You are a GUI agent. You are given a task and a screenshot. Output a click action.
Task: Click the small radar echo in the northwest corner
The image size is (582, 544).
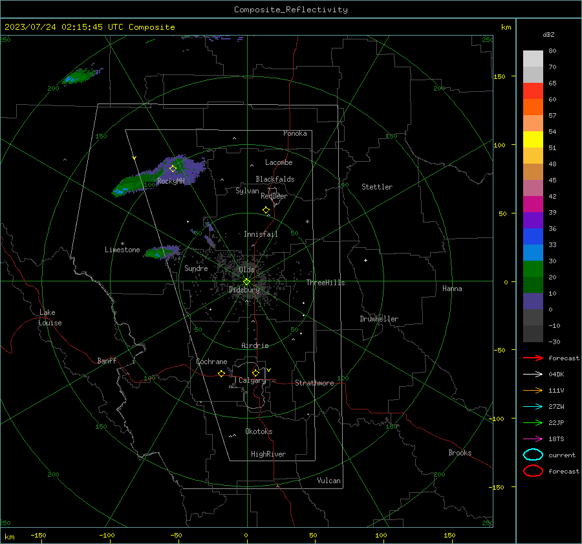(x=81, y=75)
